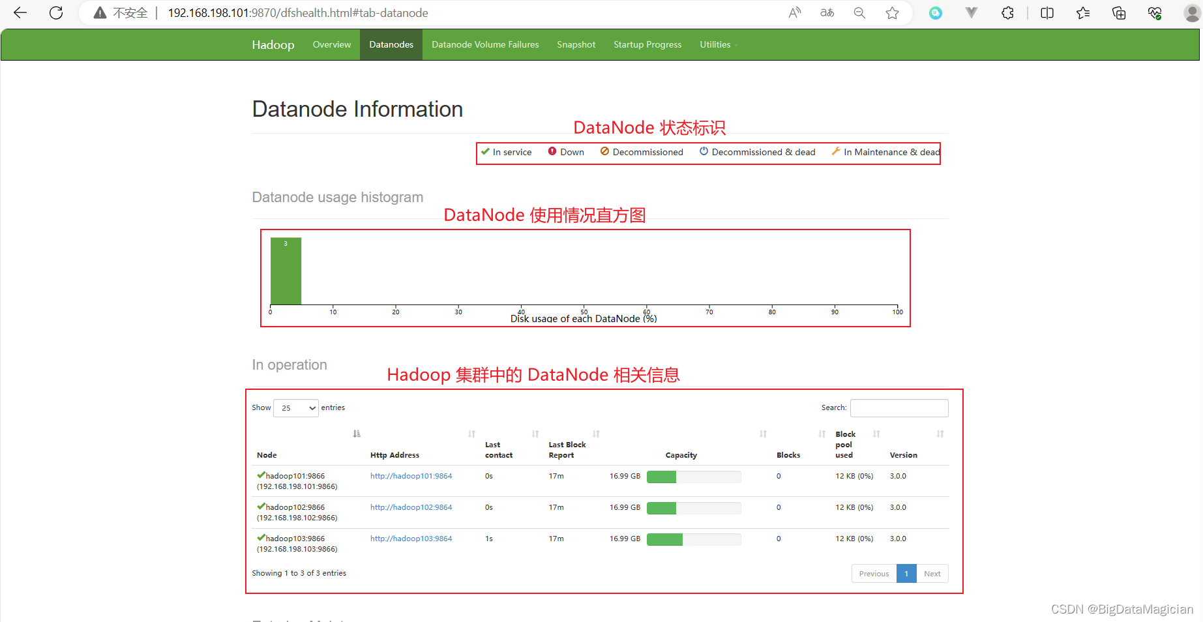Click the user profile avatar
The image size is (1203, 622).
tap(1192, 13)
